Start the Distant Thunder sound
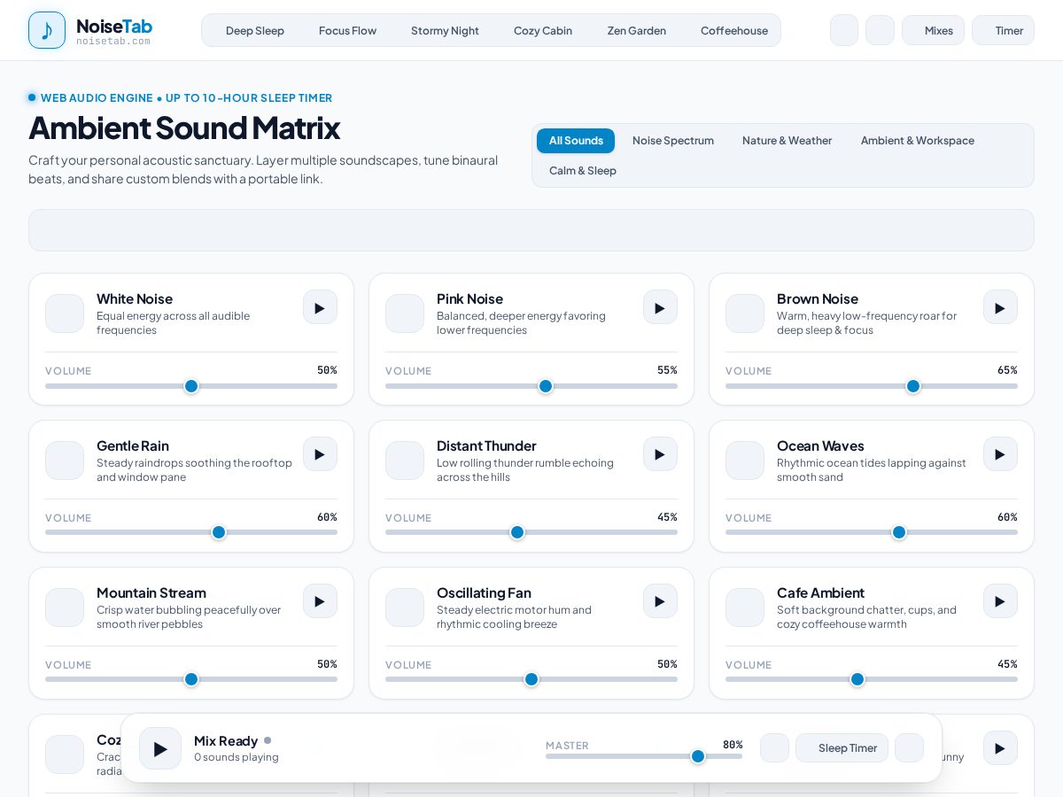The image size is (1063, 797). [660, 454]
